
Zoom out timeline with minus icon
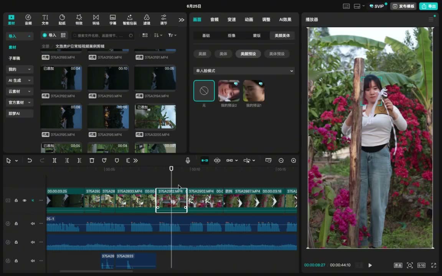[x=281, y=161]
